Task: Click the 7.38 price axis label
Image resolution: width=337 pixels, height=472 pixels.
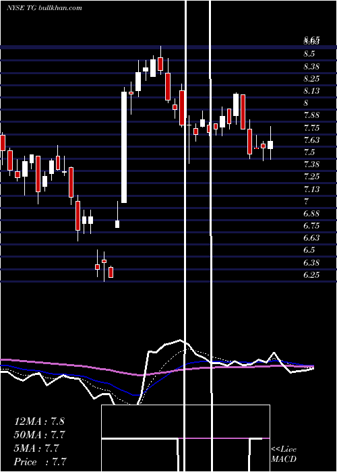Action: click(x=311, y=165)
